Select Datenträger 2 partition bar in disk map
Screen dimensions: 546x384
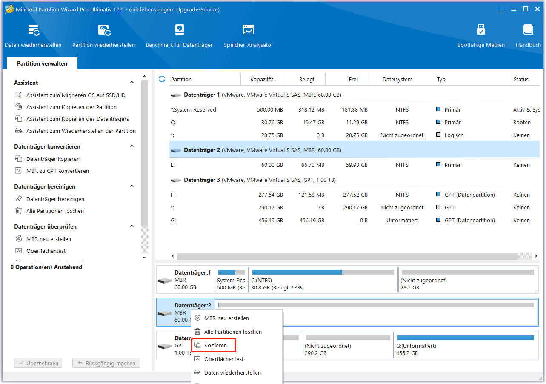coord(376,312)
